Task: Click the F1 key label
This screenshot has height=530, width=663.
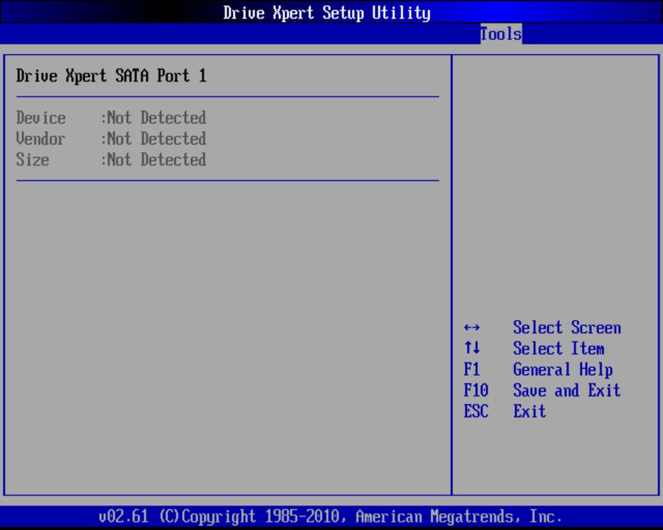Action: pyautogui.click(x=471, y=370)
